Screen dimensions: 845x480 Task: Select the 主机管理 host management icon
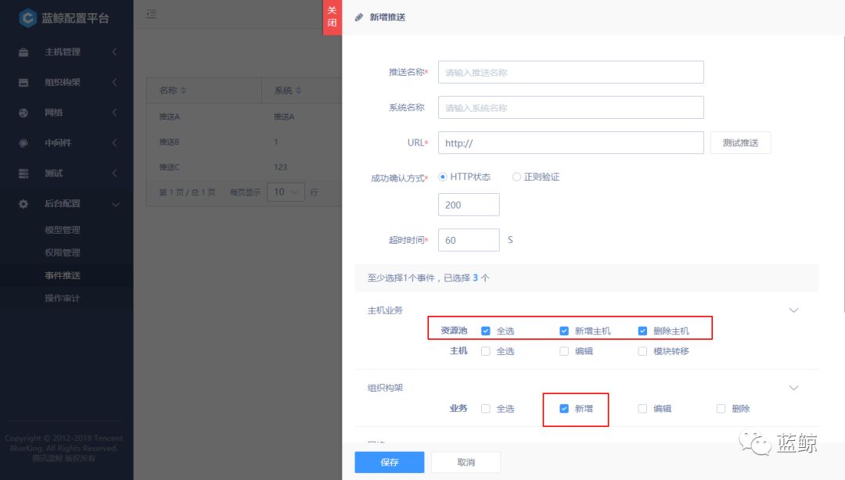(22, 52)
